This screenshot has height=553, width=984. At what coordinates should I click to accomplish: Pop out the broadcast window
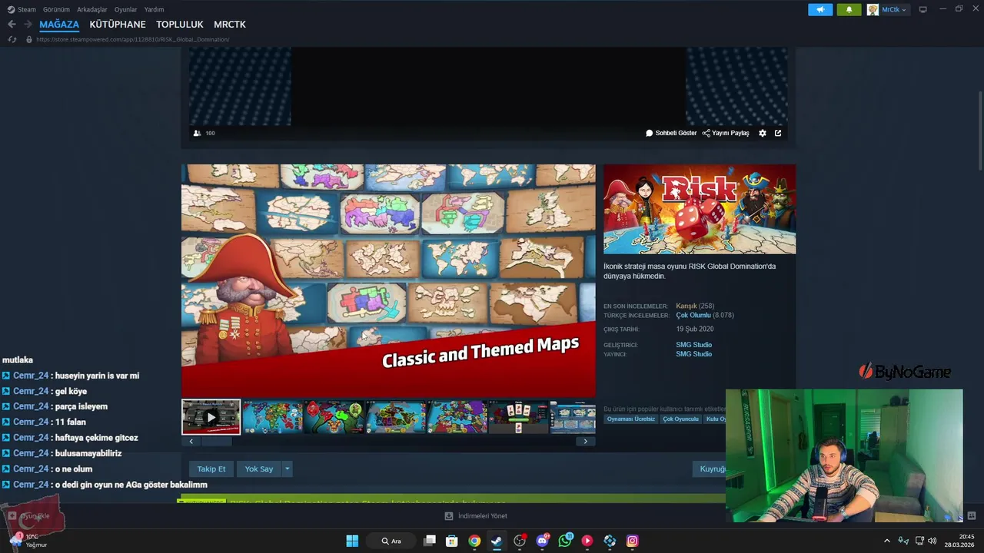(778, 133)
